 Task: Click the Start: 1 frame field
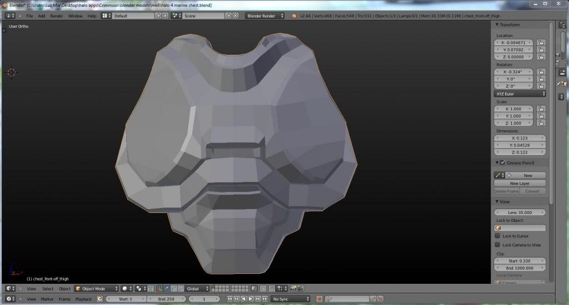coord(126,299)
